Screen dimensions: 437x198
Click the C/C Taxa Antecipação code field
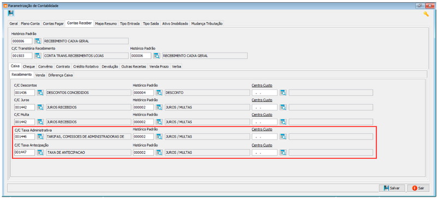(25, 152)
